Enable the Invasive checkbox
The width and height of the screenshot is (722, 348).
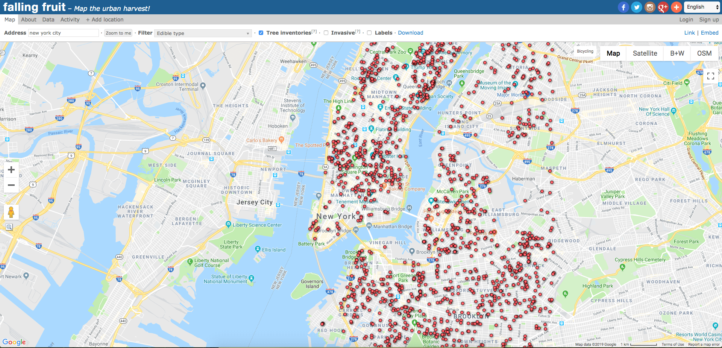326,33
